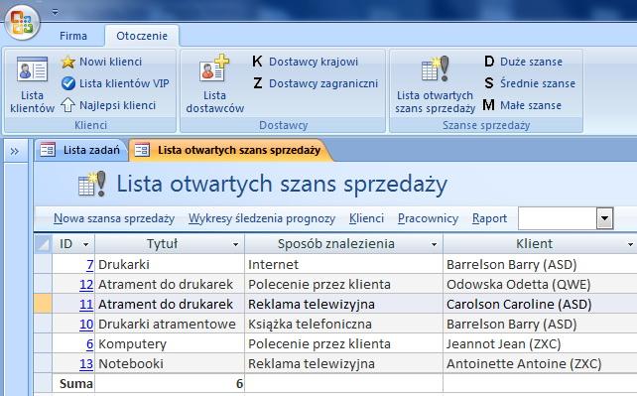Open the ID column filter dropdown
Image resolution: width=637 pixels, height=396 pixels.
(x=85, y=244)
